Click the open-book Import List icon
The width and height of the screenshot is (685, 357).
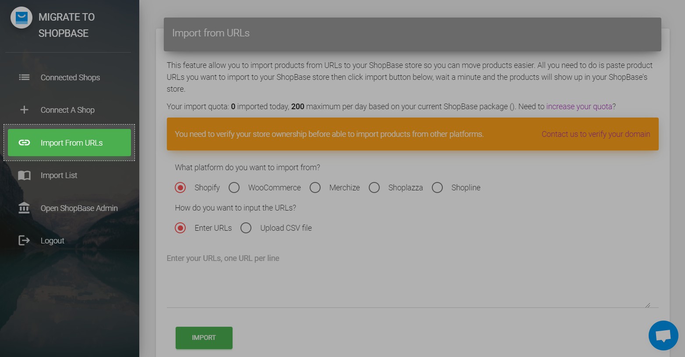coord(24,175)
